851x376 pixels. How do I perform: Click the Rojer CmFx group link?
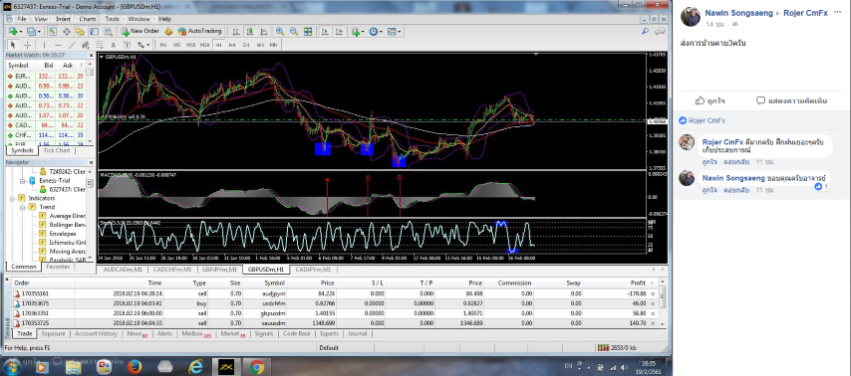(x=805, y=13)
